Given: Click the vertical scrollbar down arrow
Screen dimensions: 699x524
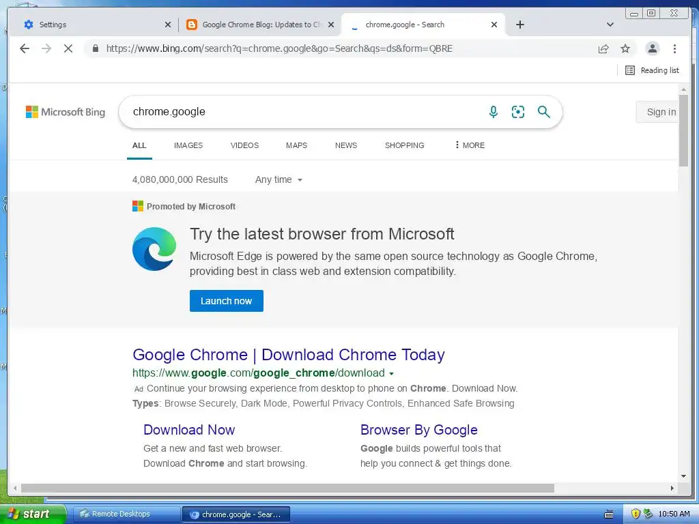Looking at the screenshot, I should click(683, 476).
